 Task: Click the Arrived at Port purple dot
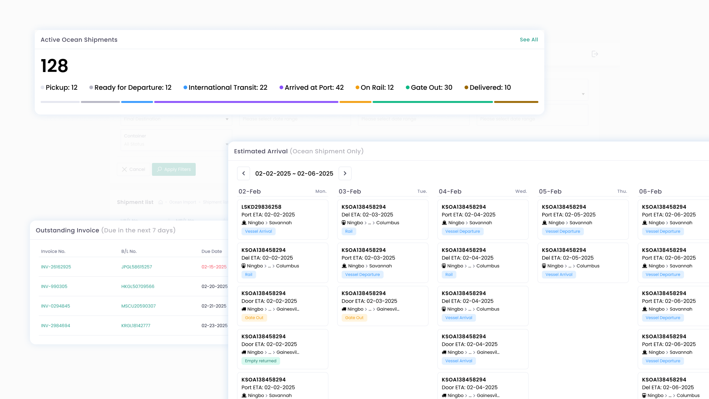[281, 88]
